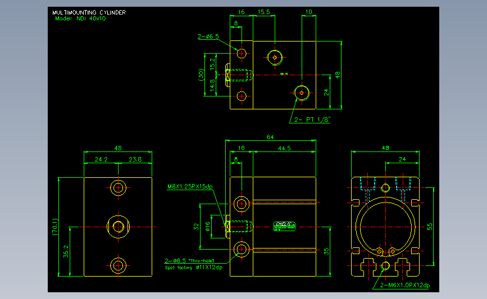Select the '2- PT 1/8"' port callout

pyautogui.click(x=312, y=119)
